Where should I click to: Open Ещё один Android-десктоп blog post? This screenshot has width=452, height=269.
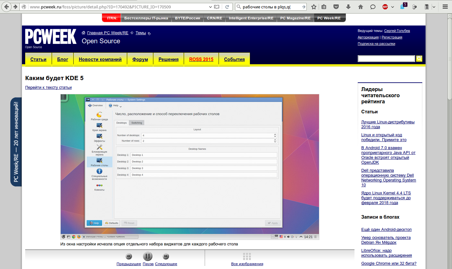coord(386,230)
